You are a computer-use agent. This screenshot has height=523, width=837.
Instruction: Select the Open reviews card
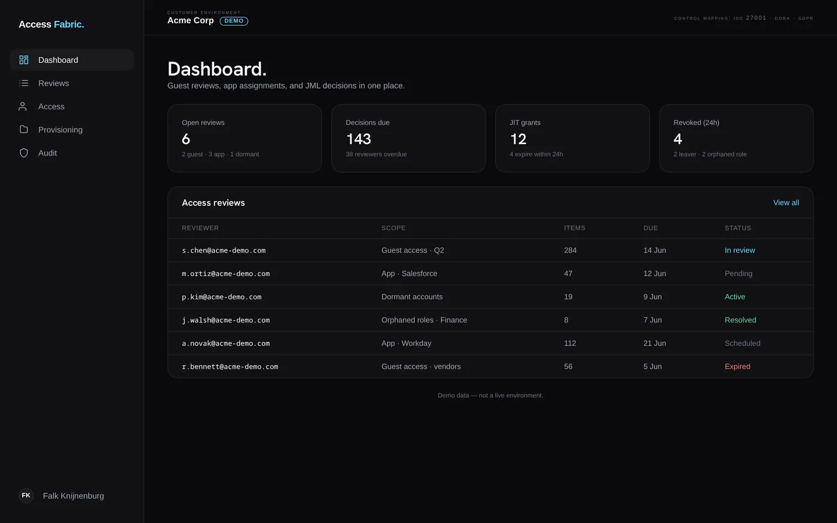(x=245, y=138)
